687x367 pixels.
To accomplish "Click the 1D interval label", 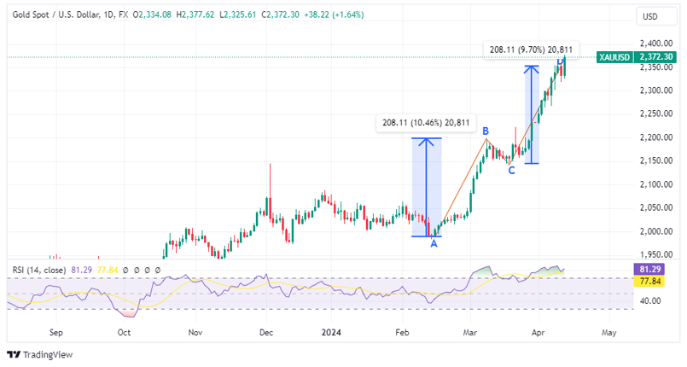I will [x=108, y=15].
